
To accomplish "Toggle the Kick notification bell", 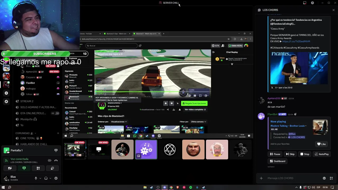I will point(166,103).
